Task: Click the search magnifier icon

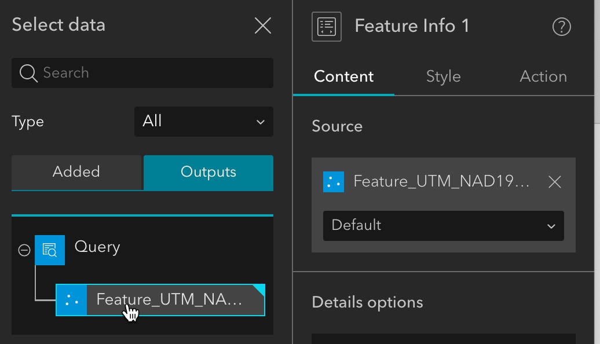Action: pyautogui.click(x=28, y=73)
